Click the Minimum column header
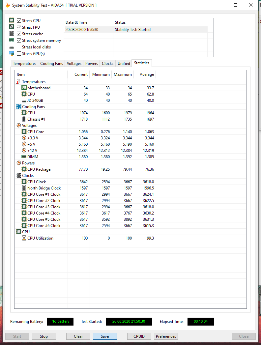The width and height of the screenshot is (261, 345). pyautogui.click(x=101, y=74)
